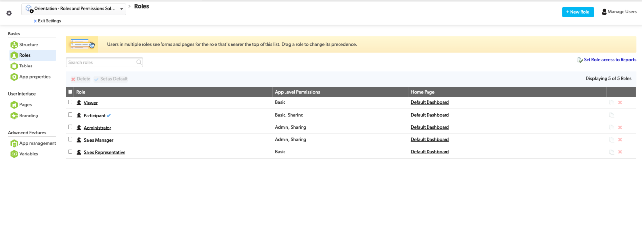Select App management in sidebar
The image size is (642, 234).
coord(37,143)
